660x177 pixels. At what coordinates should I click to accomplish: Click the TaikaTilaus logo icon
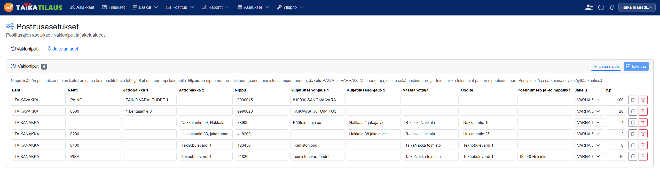point(9,7)
